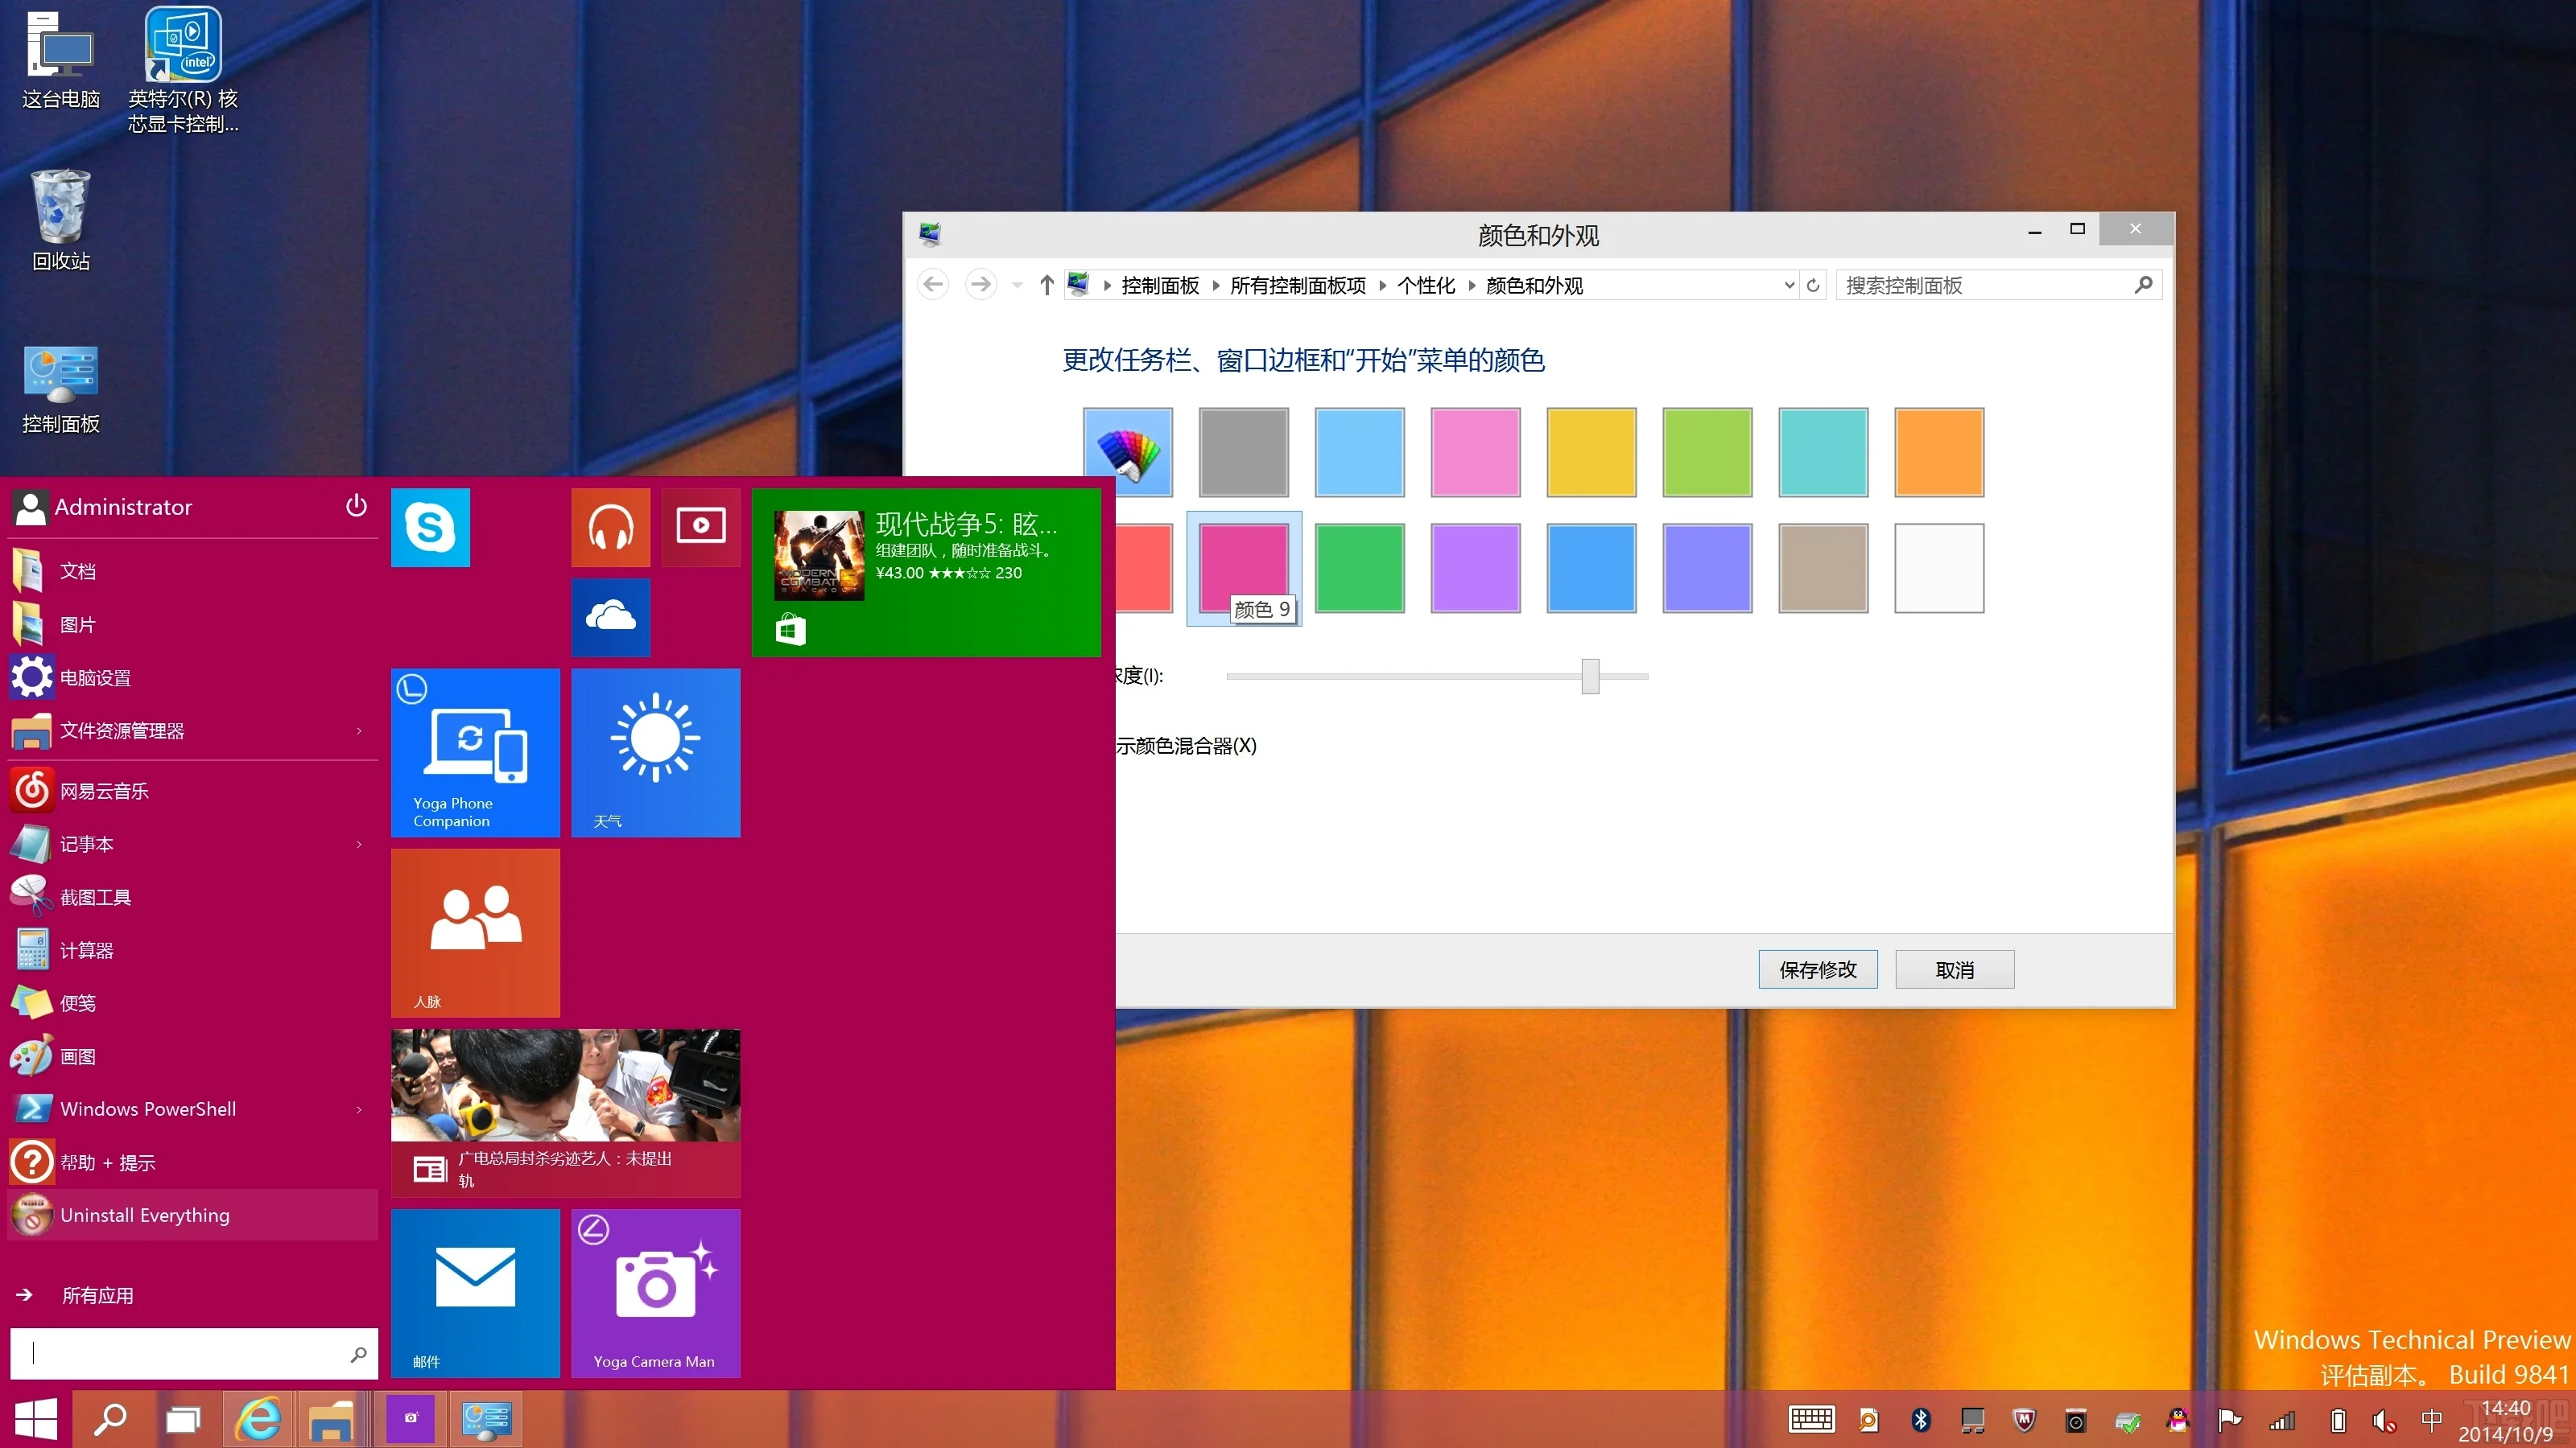Go back in Control Panel window
Viewport: 2576px width, 1448px height.
pyautogui.click(x=933, y=285)
